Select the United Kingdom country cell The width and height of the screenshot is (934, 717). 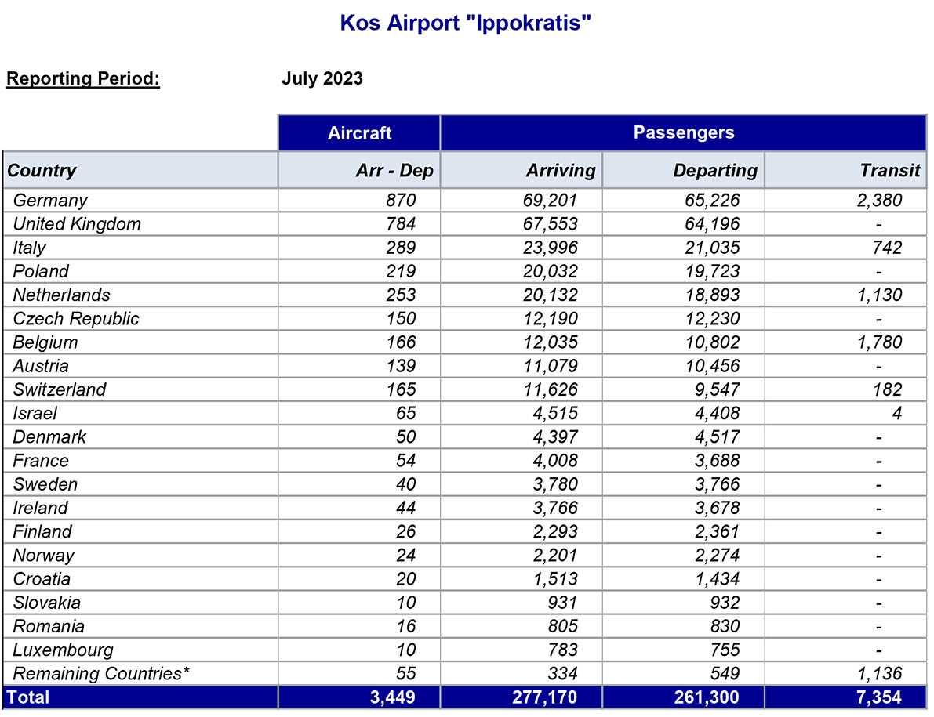pos(77,223)
